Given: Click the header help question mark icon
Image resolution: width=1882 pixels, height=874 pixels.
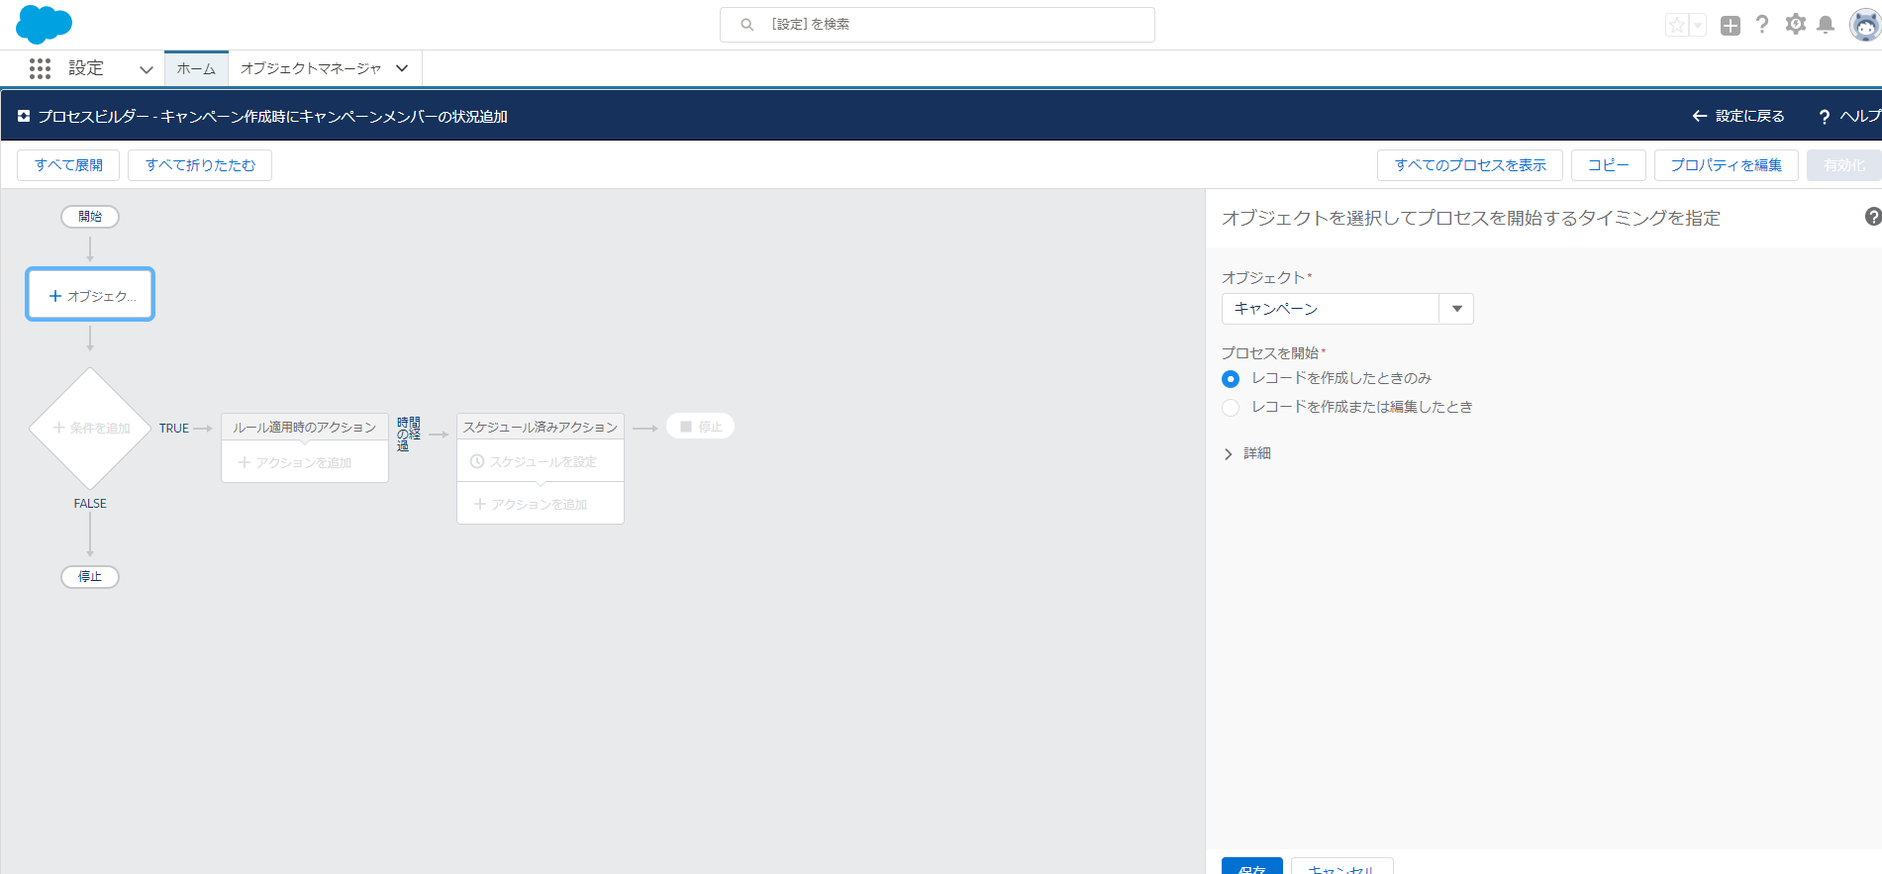Looking at the screenshot, I should (1761, 25).
